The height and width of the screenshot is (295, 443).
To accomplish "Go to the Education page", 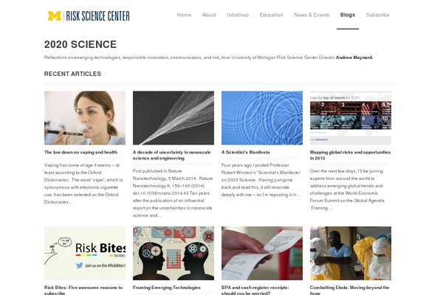I will [271, 15].
